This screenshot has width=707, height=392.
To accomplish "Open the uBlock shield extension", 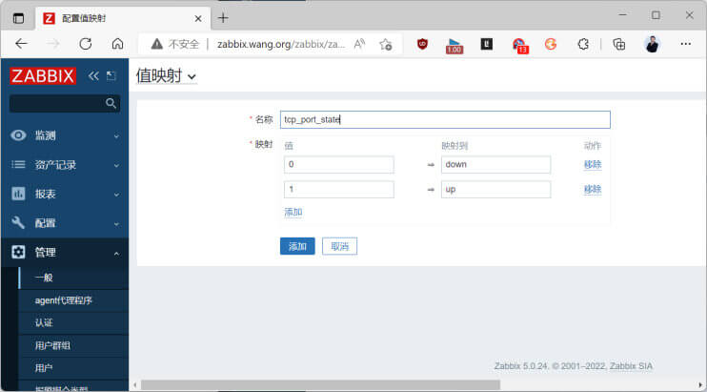I will pyautogui.click(x=422, y=44).
